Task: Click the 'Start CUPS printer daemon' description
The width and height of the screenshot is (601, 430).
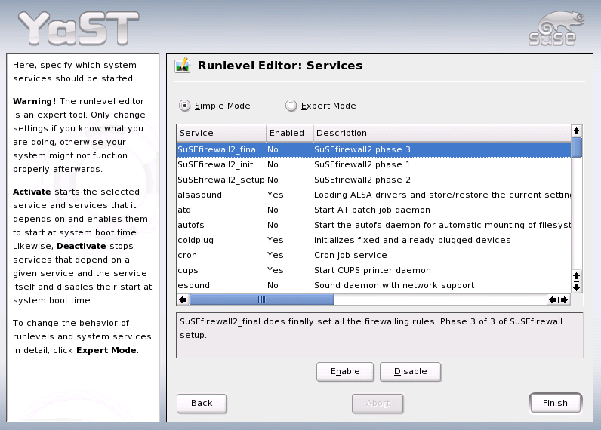Action: (372, 270)
